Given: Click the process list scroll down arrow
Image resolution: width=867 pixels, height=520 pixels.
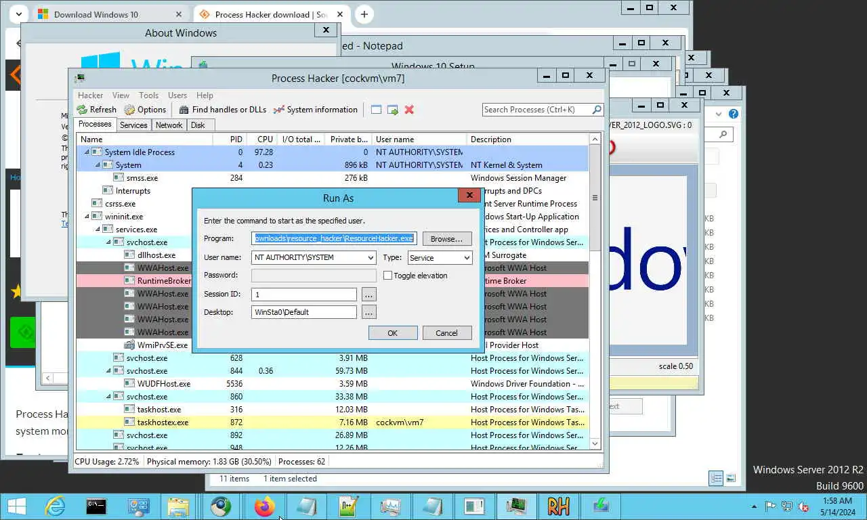Looking at the screenshot, I should coord(595,444).
